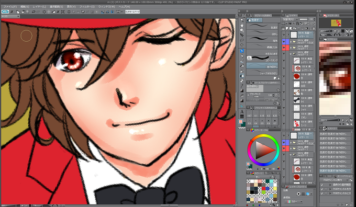
Task: Collapse フォルダー 3 in lower layer panel
Action: (x=291, y=155)
